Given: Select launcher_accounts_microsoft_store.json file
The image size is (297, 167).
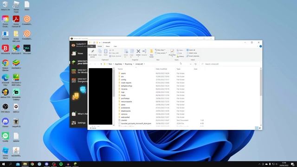Looking at the screenshot, I should (136, 123).
